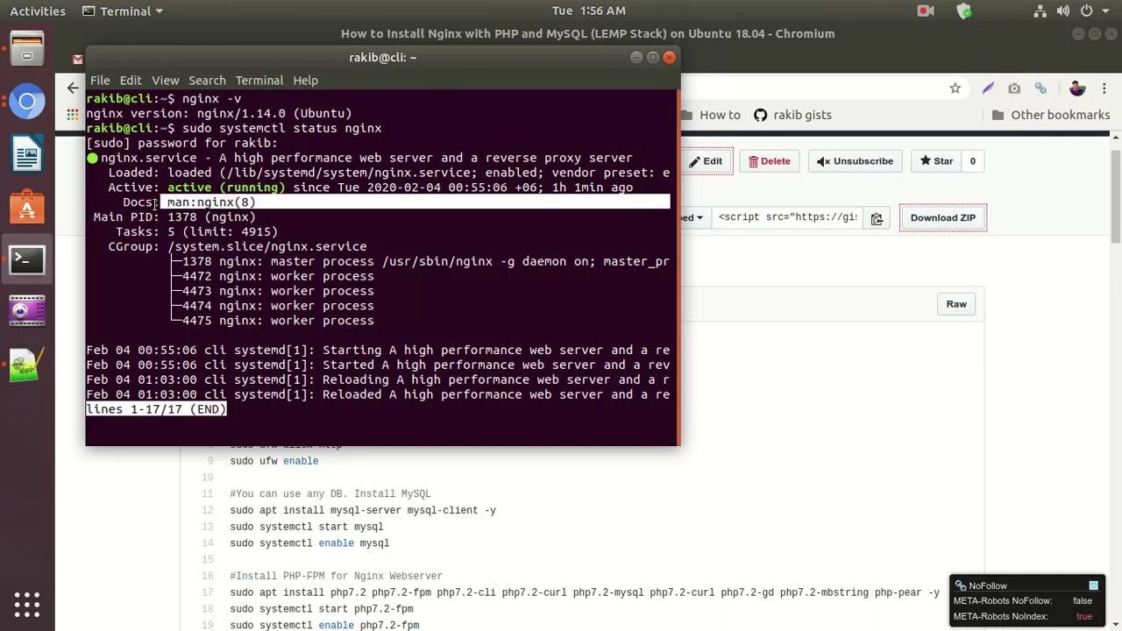Click the Apps grid icon in bookmarks bar
The height and width of the screenshot is (631, 1122).
coord(73,115)
